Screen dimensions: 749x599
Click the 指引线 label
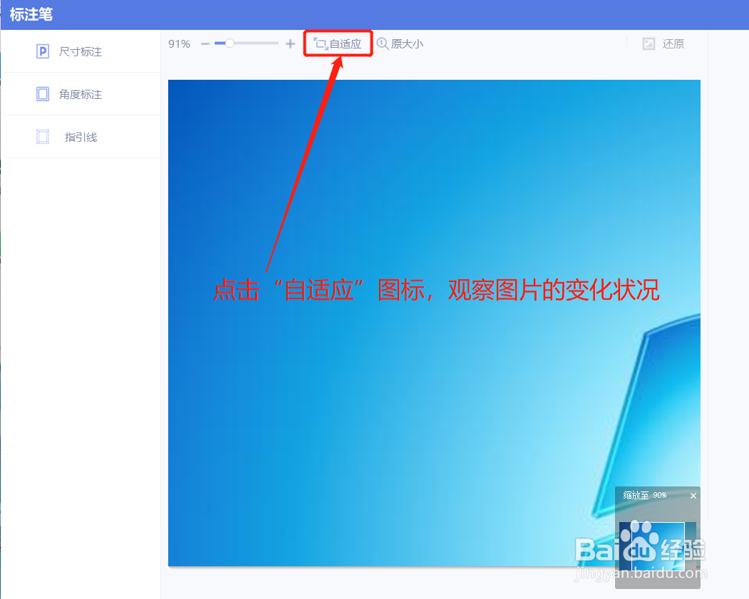point(81,137)
